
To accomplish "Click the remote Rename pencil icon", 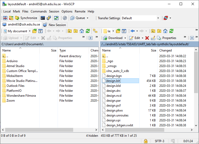I will (x=153, y=38).
